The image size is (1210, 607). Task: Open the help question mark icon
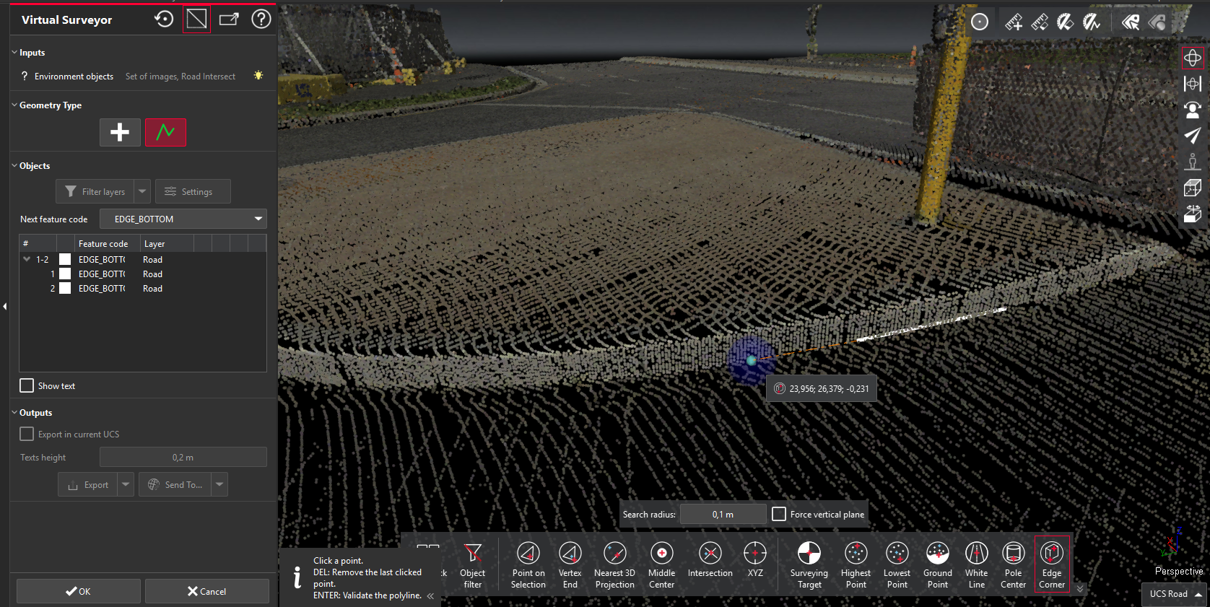(261, 19)
